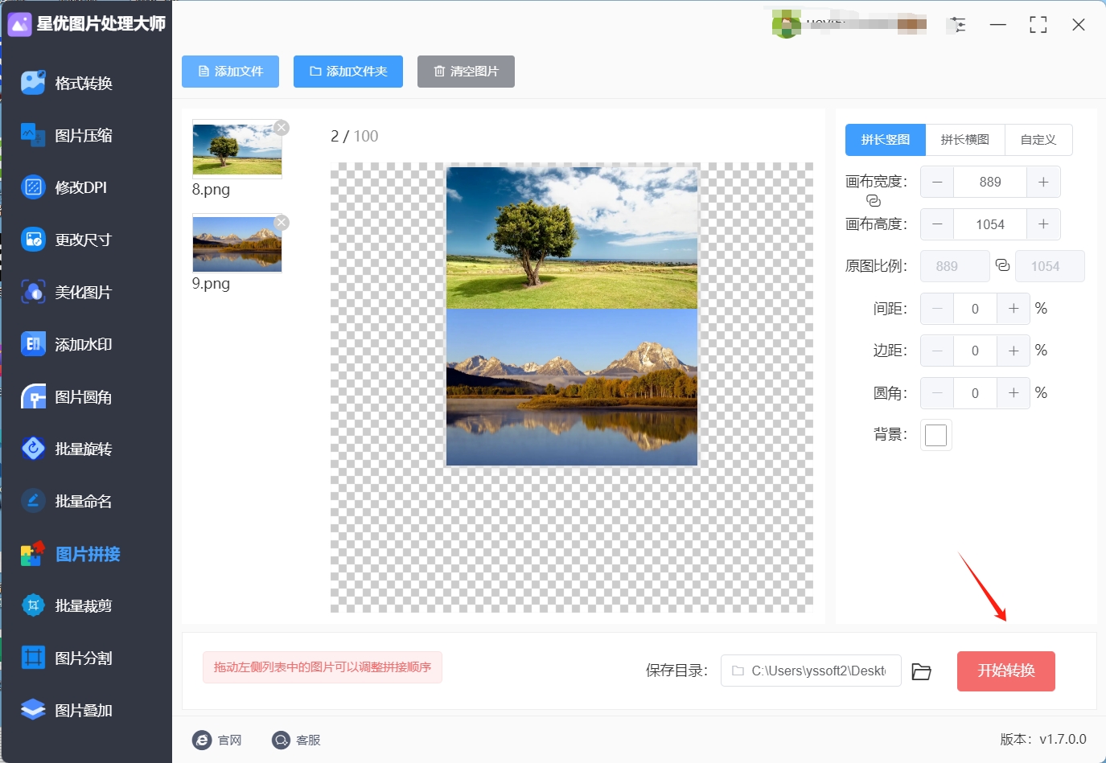Decrease 间距 spacing value

tap(937, 309)
